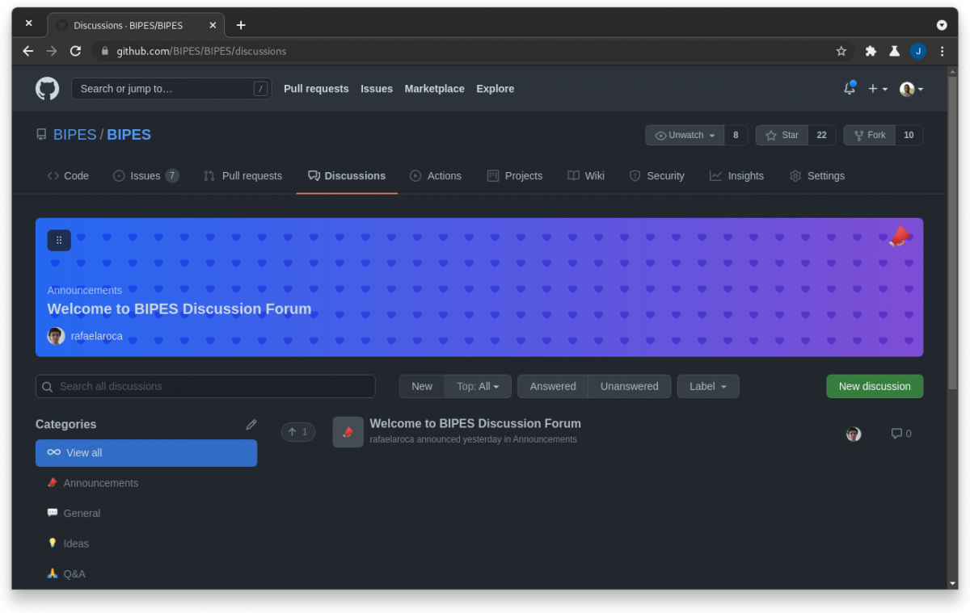Screen dimensions: 970x613
Task: Upvote the Welcome to BIPES discussion
Action: pos(297,431)
